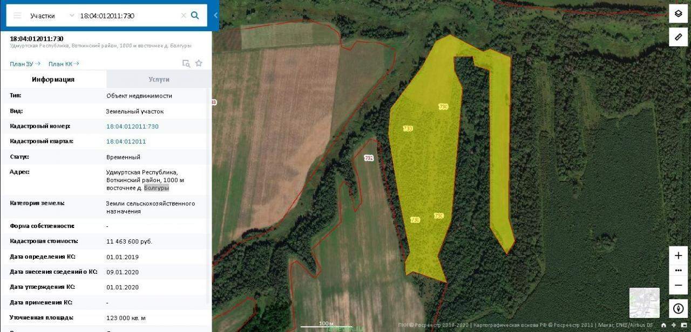
Task: Select the Информация tab
Action: point(53,79)
